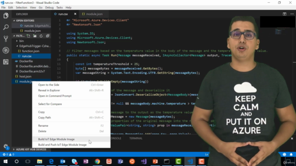The image size is (296, 166).
Task: Open Microsoft Teams from taskbar
Action: click(120, 161)
